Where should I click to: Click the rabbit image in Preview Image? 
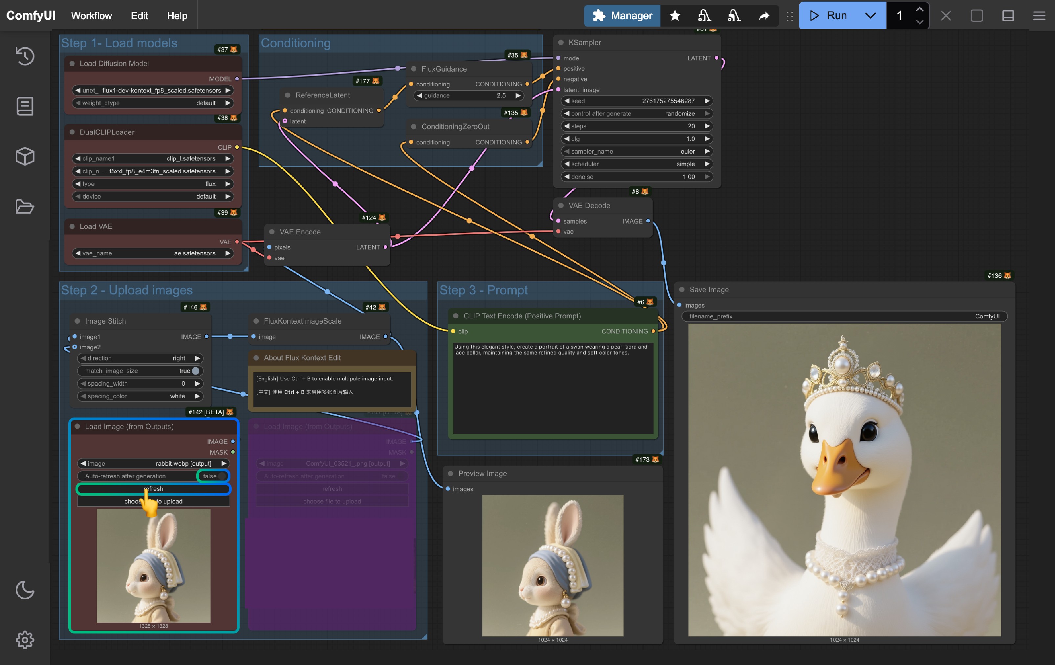(552, 566)
